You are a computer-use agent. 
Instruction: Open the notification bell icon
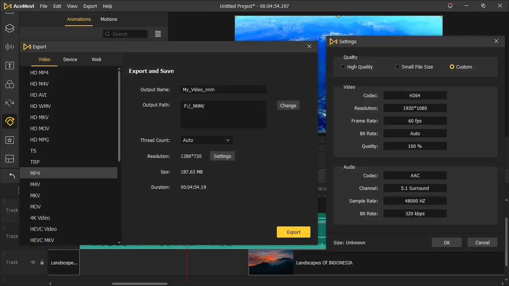450,6
